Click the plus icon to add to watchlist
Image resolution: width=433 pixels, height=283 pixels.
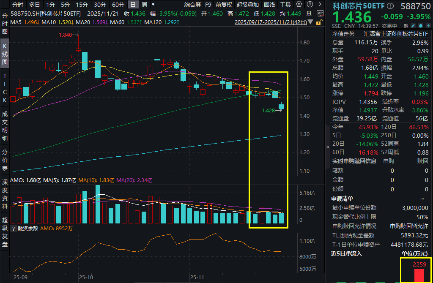[x=428, y=26]
